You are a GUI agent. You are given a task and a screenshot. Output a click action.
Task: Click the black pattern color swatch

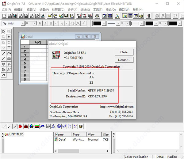[149, 24]
